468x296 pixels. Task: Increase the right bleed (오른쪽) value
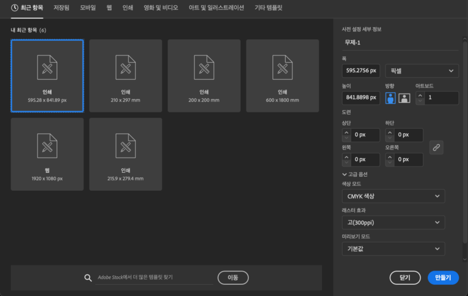pyautogui.click(x=390, y=157)
